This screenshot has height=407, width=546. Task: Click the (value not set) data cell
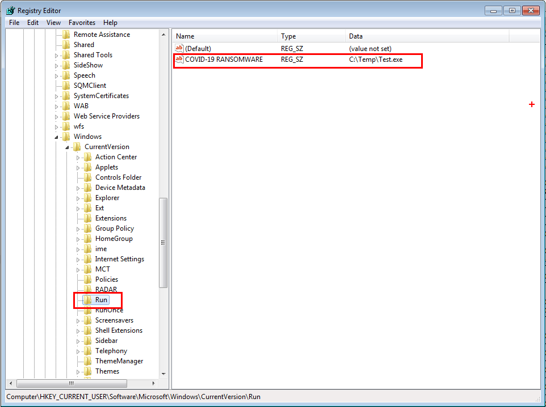[370, 49]
